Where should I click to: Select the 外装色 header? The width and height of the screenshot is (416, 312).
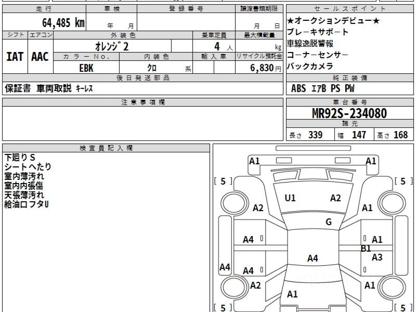click(x=123, y=35)
